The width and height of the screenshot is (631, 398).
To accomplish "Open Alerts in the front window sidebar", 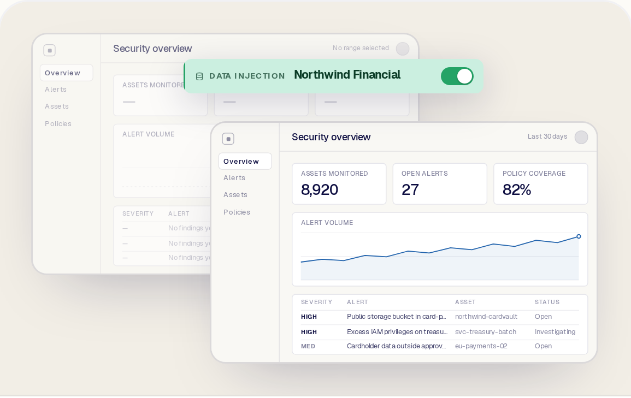I will point(234,177).
